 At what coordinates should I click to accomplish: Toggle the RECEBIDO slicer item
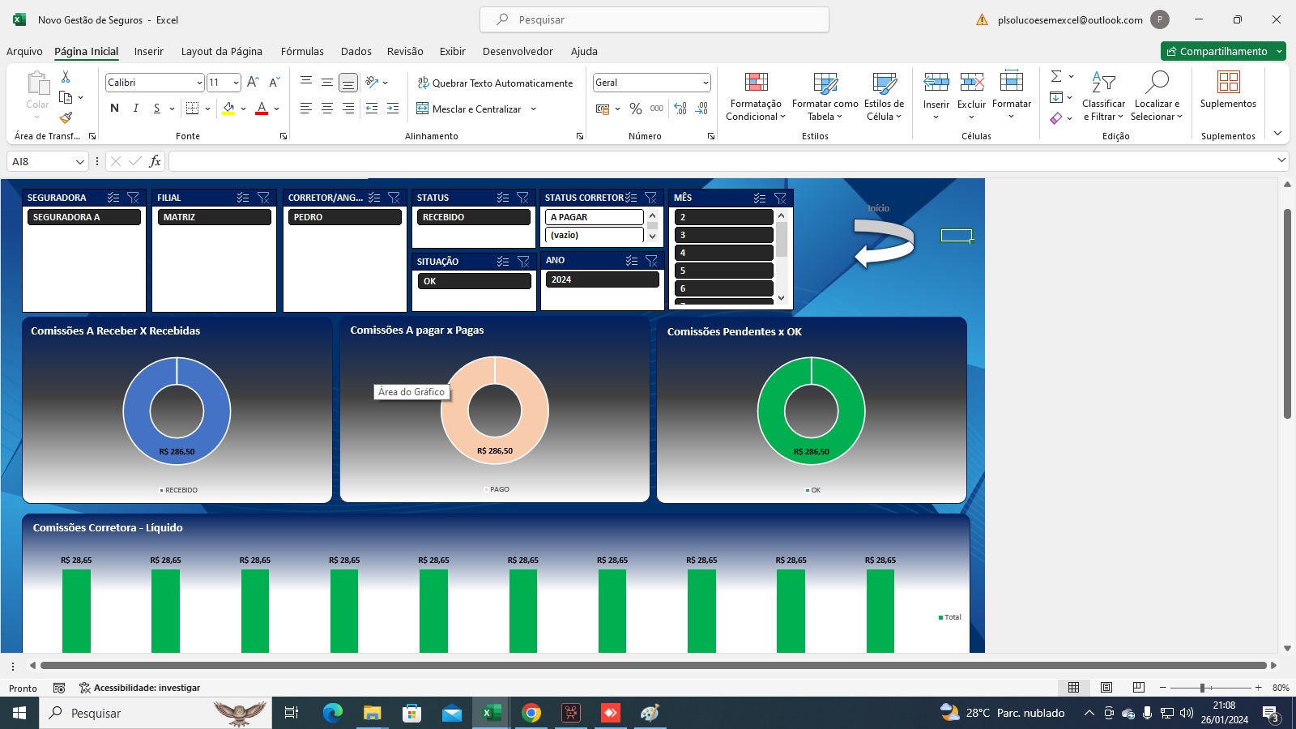[x=474, y=217]
